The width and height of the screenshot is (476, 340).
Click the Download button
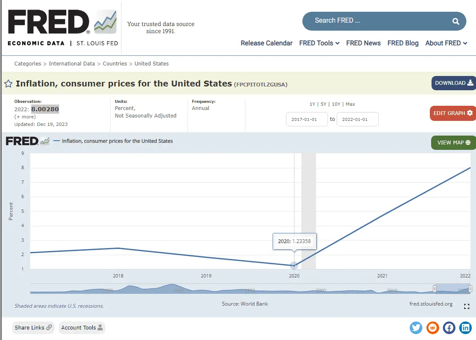[x=454, y=83]
